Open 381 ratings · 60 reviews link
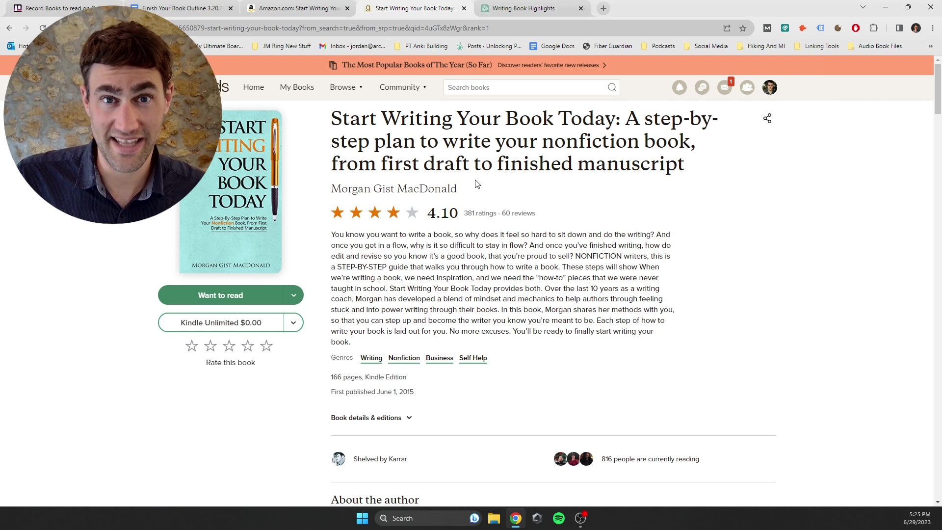Viewport: 942px width, 530px height. pyautogui.click(x=499, y=213)
